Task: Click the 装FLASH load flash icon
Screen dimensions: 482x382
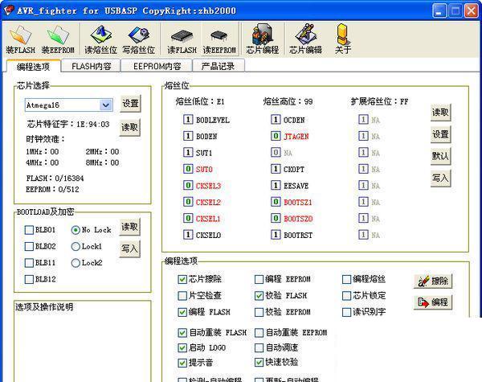Action: (x=20, y=39)
